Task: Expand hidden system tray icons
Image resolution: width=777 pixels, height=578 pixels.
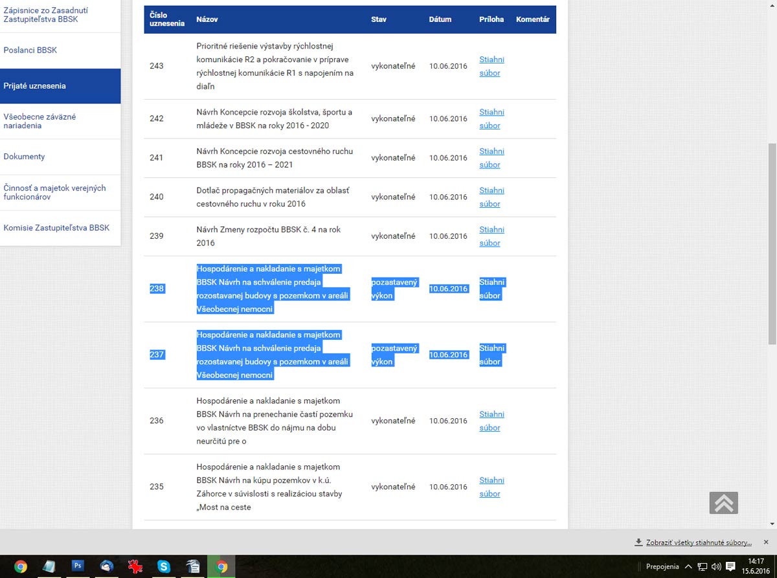Action: [x=688, y=566]
